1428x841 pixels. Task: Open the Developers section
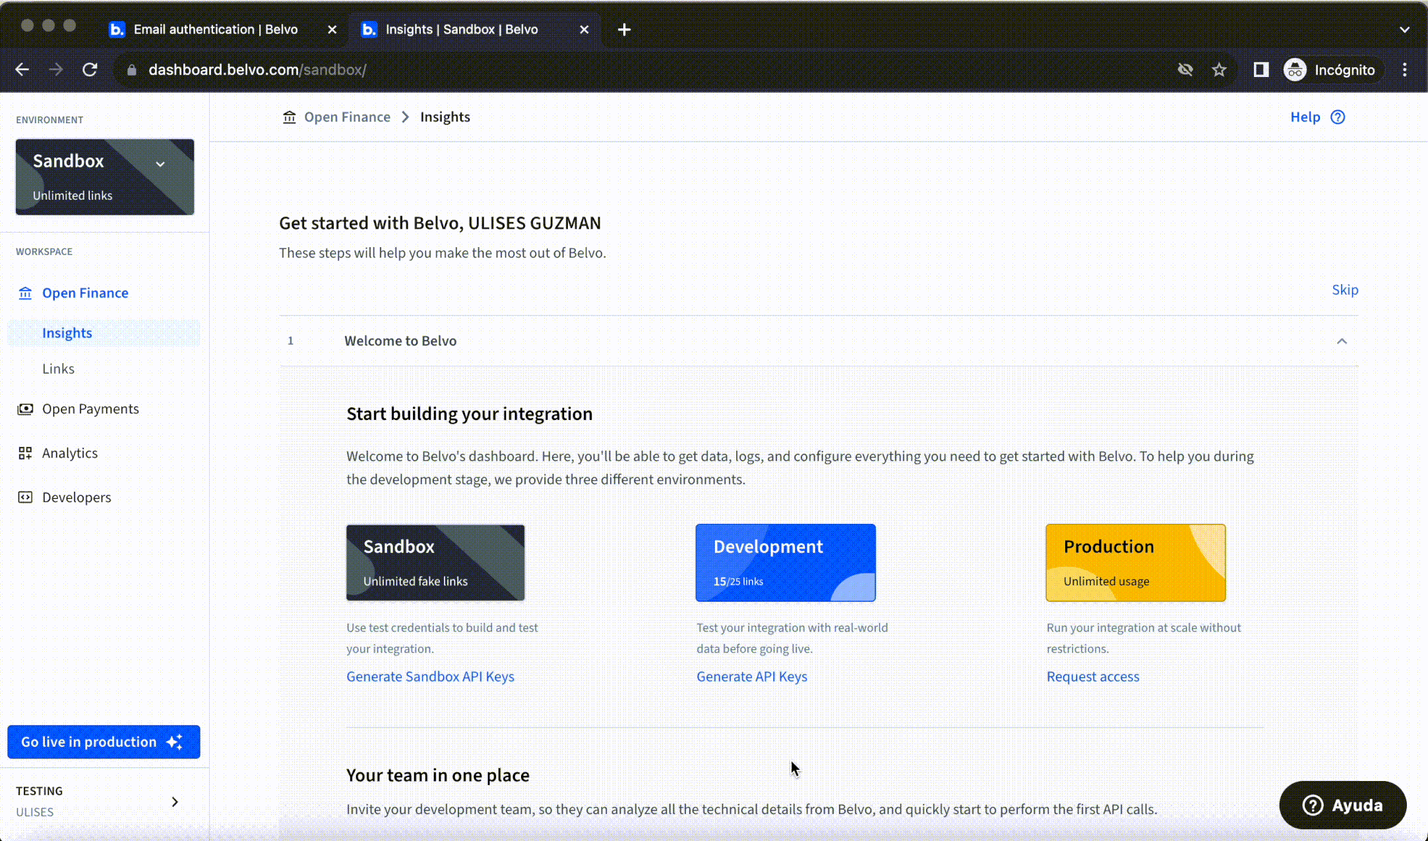point(77,498)
